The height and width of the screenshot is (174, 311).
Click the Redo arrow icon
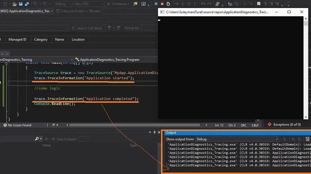[45, 4]
